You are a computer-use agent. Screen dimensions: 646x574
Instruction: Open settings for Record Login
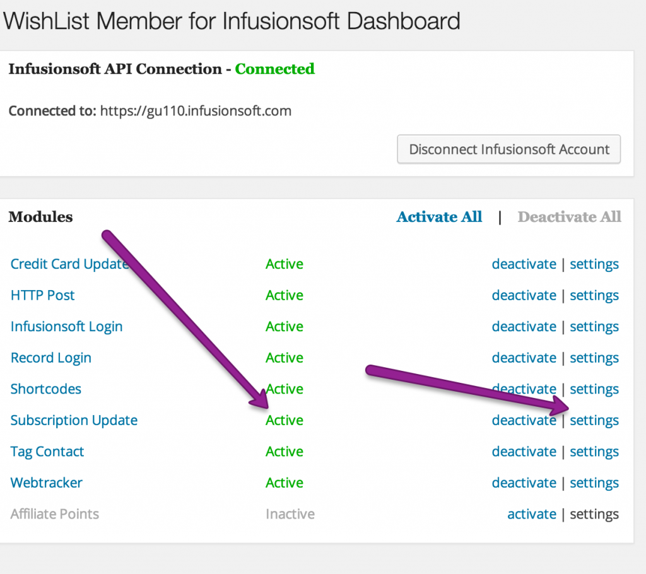point(594,358)
